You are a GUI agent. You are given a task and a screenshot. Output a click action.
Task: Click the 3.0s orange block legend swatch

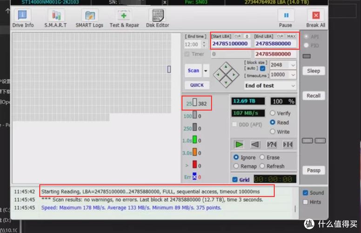195,152
